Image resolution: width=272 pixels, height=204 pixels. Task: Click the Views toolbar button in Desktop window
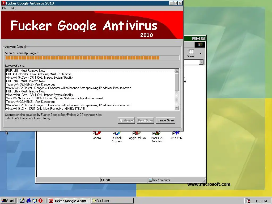[191, 54]
